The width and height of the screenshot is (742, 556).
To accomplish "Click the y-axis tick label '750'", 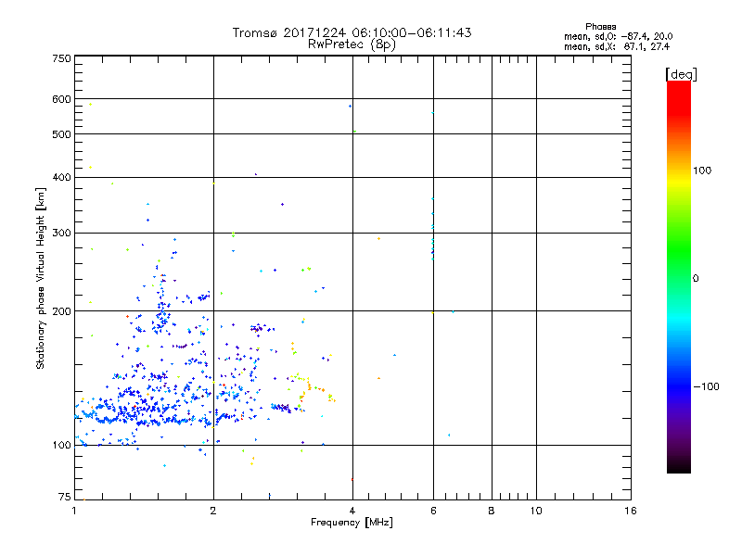I will 61,58.
